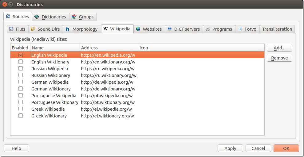Image resolution: width=304 pixels, height=157 pixels.
Task: Select the Russian Wiktionary name cell
Action: pyautogui.click(x=55, y=75)
